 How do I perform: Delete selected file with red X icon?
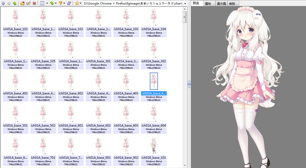tap(34, 3)
